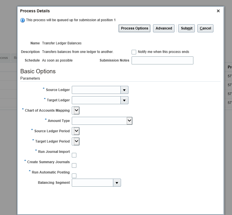The width and height of the screenshot is (232, 215).
Task: Tick the Create Summary Journals checkbox
Action: tap(74, 165)
